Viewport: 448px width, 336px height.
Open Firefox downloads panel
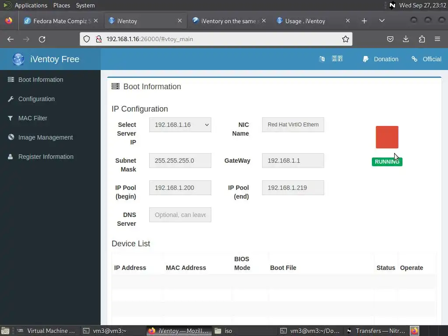click(x=406, y=39)
